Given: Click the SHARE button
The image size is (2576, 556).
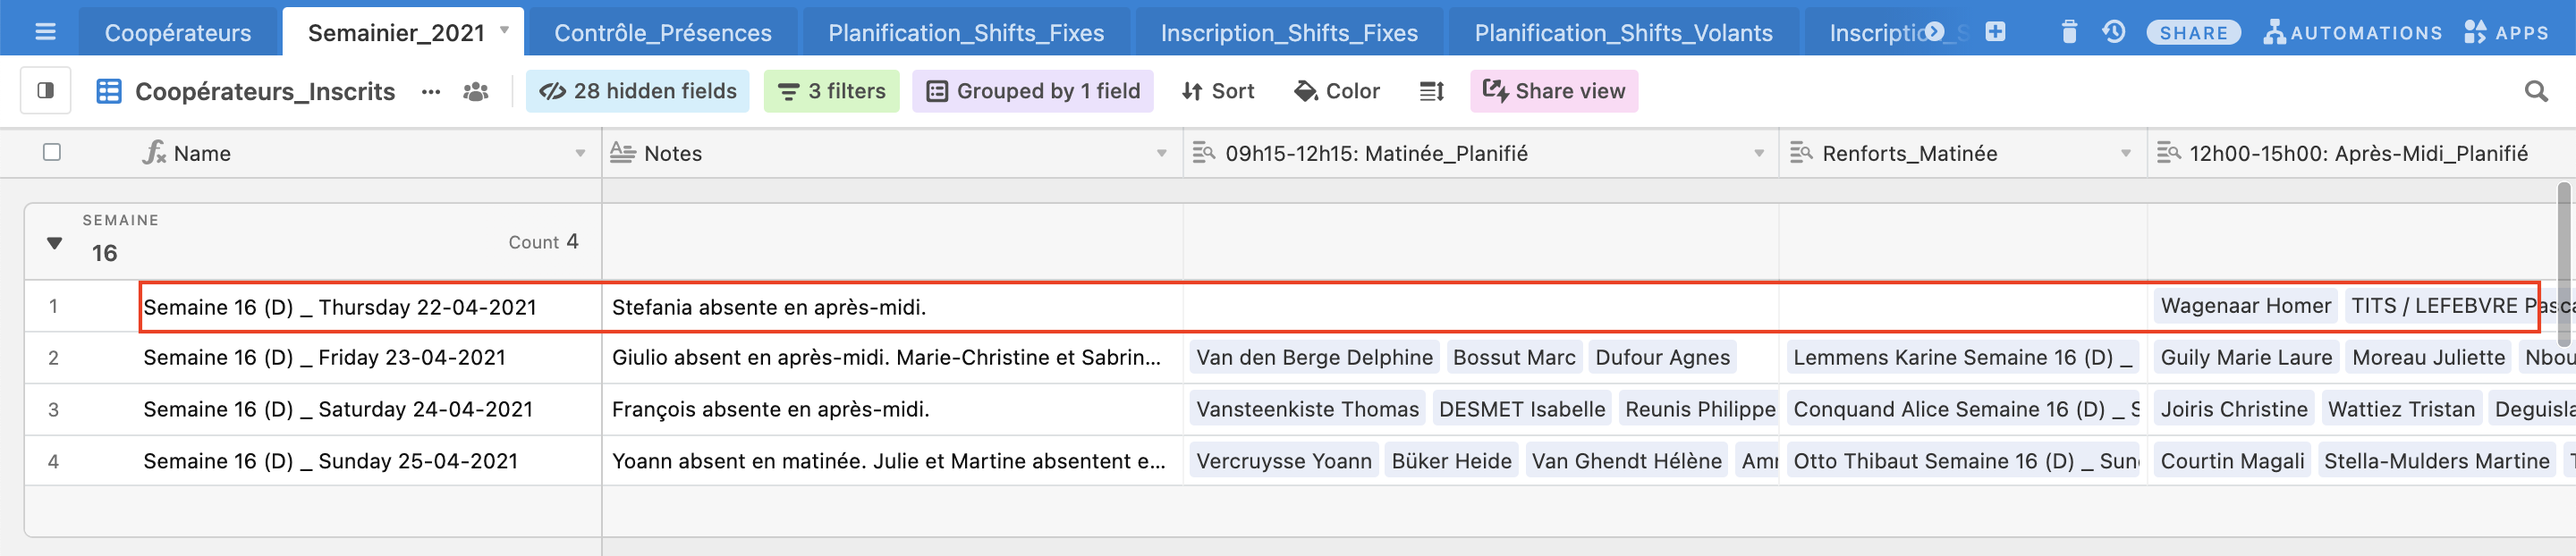Looking at the screenshot, I should pyautogui.click(x=2193, y=32).
